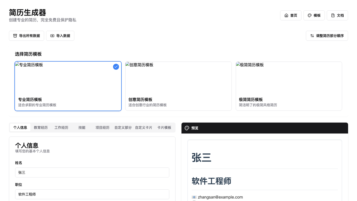Click 导入数据 button
The height and width of the screenshot is (201, 357).
60,36
